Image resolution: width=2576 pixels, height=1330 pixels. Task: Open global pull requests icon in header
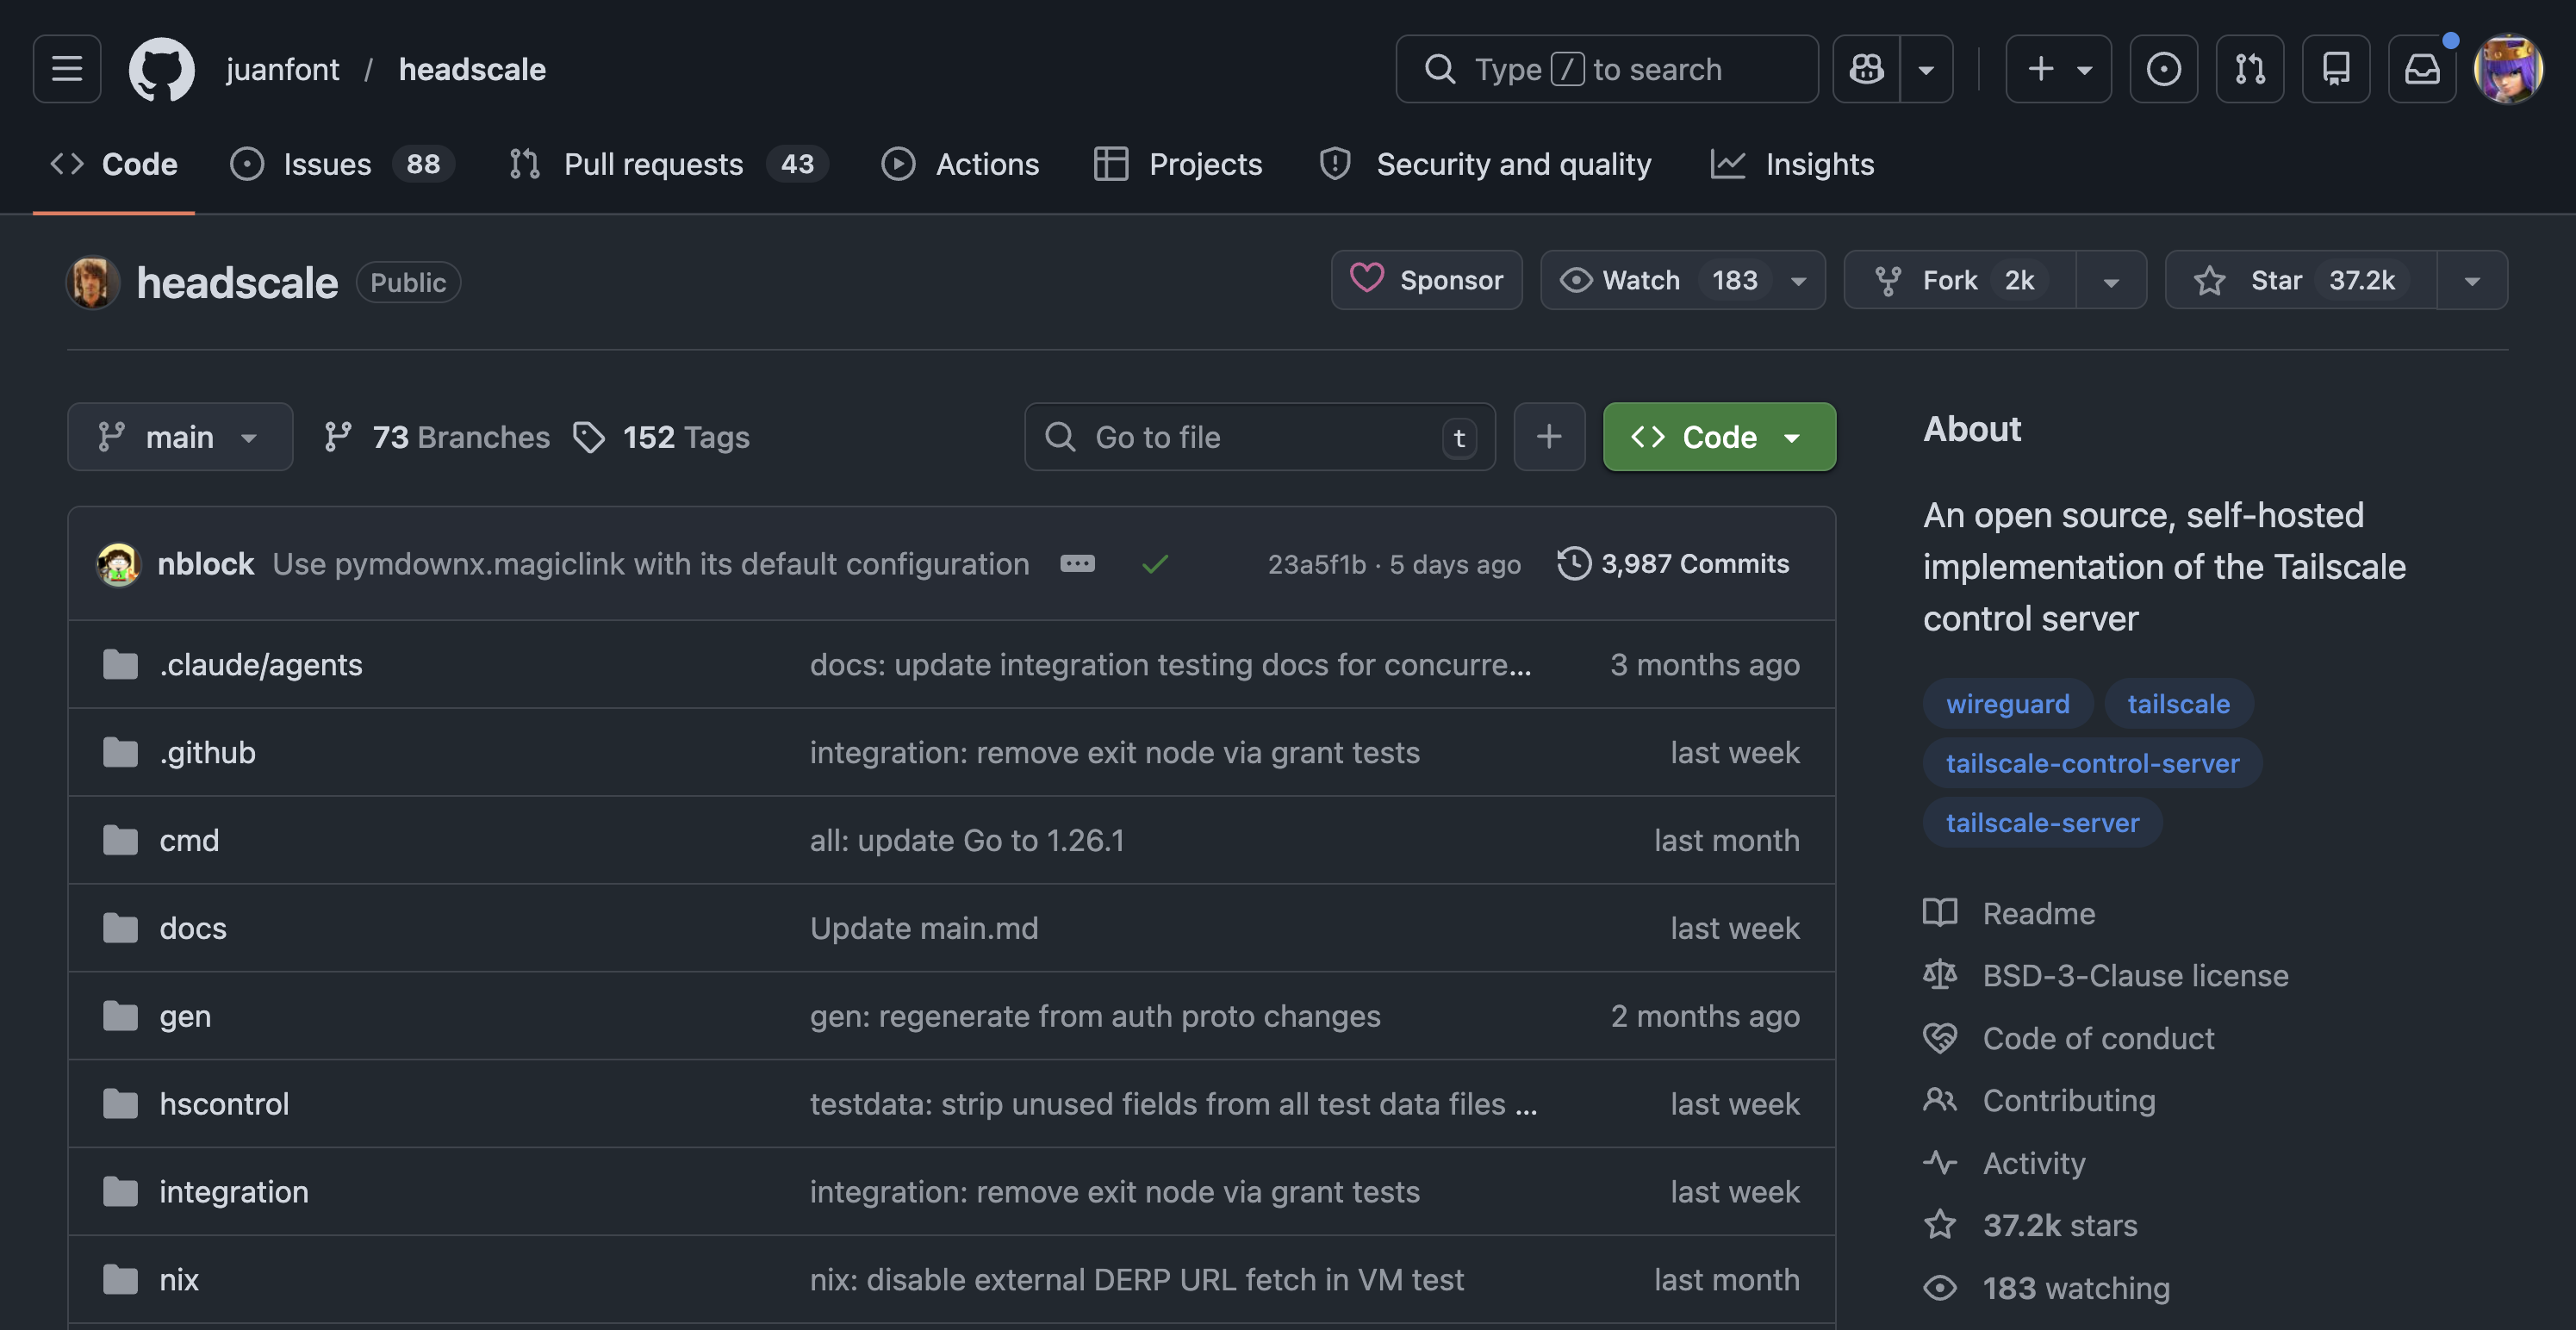tap(2249, 69)
